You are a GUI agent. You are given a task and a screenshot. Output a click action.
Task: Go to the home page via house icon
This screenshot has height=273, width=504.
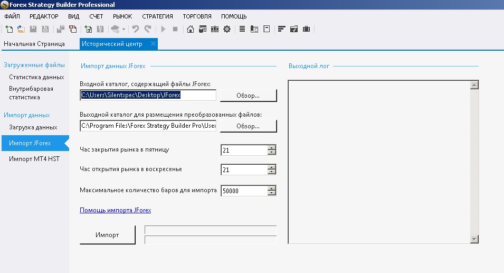(191, 29)
